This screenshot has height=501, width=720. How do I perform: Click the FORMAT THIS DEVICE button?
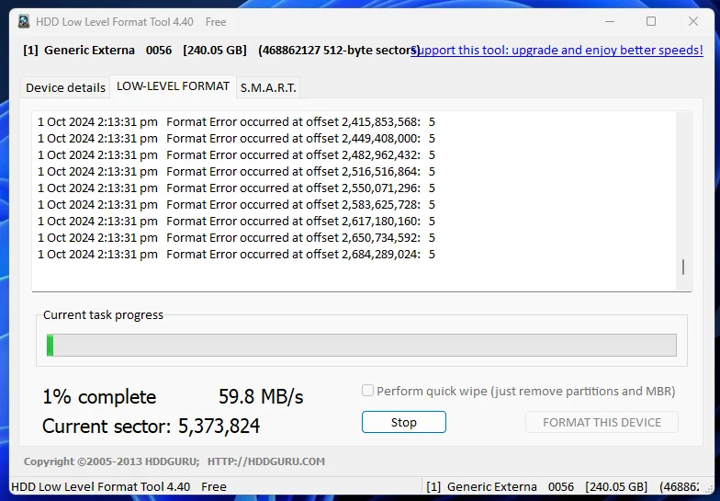click(602, 422)
